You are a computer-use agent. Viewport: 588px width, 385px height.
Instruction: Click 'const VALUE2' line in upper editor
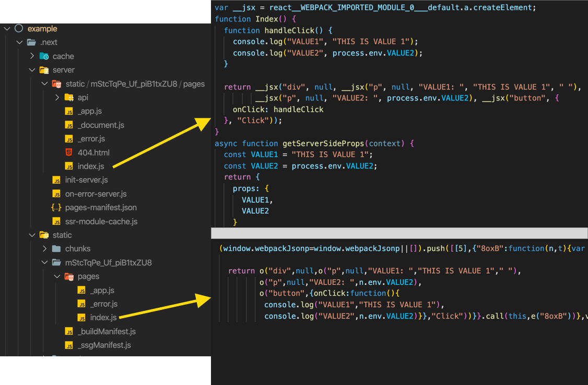tap(300, 166)
